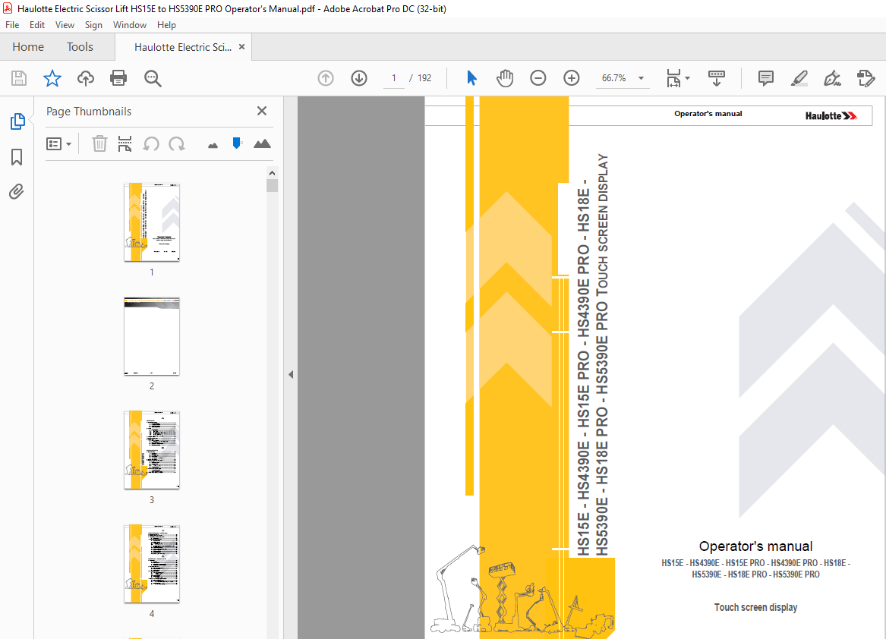Click the thumbnail size slider handle
This screenshot has height=639, width=886.
coord(237,143)
